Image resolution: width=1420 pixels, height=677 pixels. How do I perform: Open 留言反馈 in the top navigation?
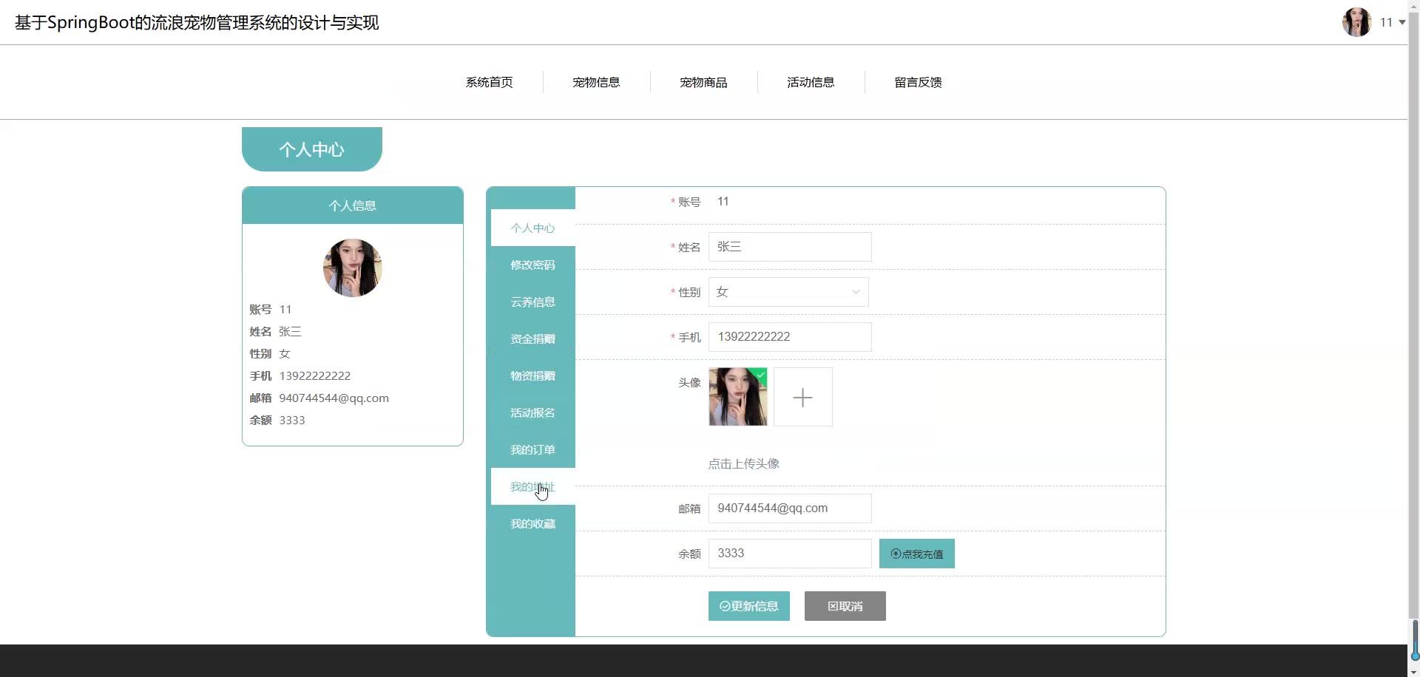(918, 82)
